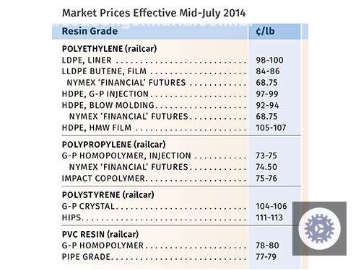Select the POLYPROPYLENE (railcar) section heading
The width and height of the screenshot is (361, 270).
[113, 145]
